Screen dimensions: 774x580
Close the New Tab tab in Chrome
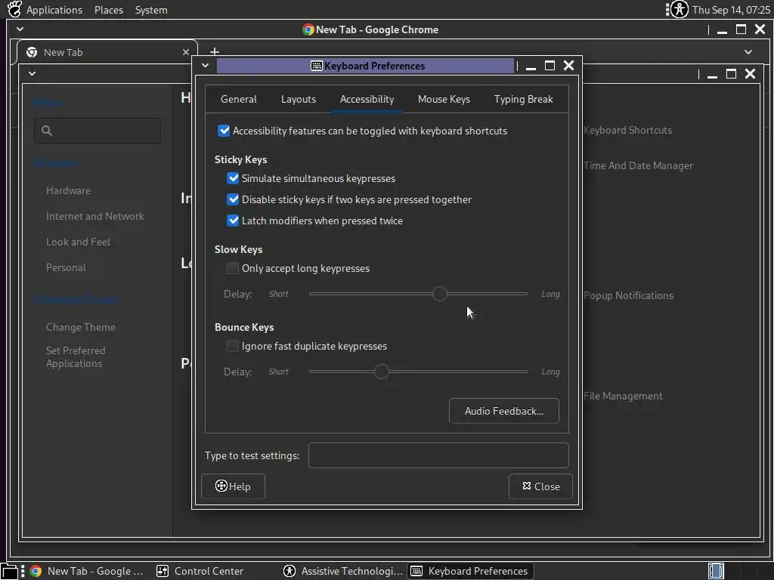tap(186, 52)
